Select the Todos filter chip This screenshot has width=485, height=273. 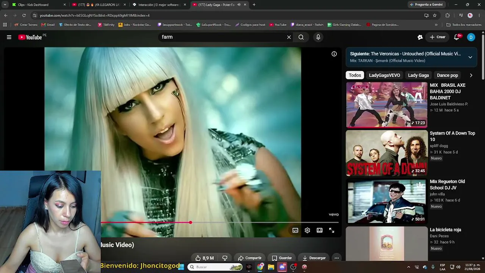(x=355, y=75)
